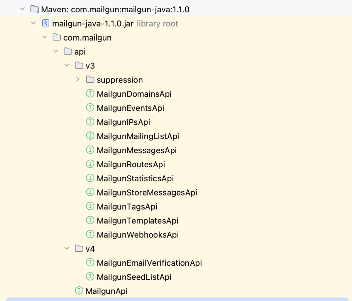Click the gray 'library root' annotation text
Screen dimensions: 352x301
pyautogui.click(x=158, y=24)
